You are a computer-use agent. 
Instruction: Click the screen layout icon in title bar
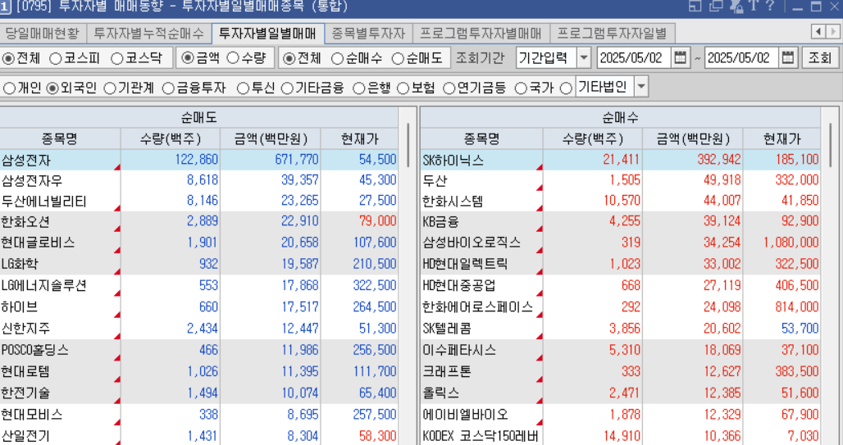click(695, 6)
